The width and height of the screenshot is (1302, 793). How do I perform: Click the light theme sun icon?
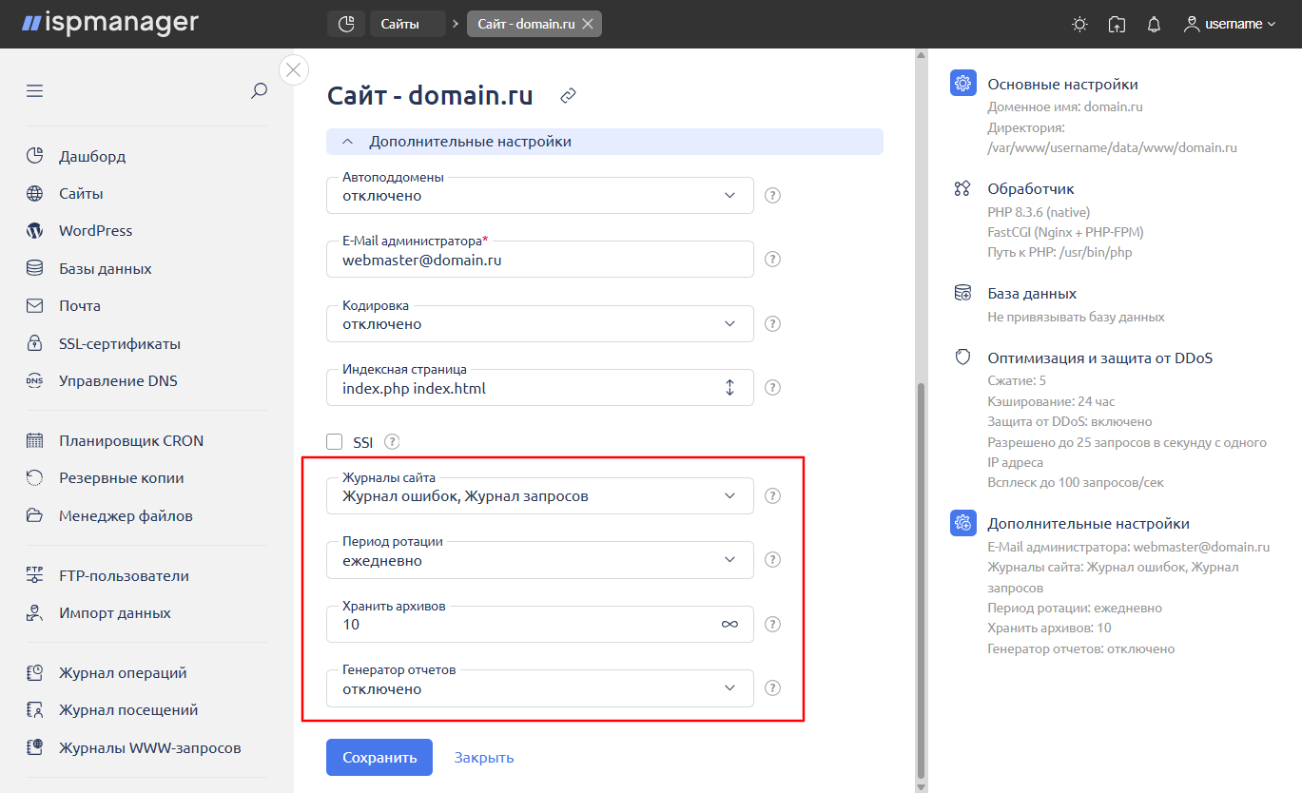(1079, 25)
